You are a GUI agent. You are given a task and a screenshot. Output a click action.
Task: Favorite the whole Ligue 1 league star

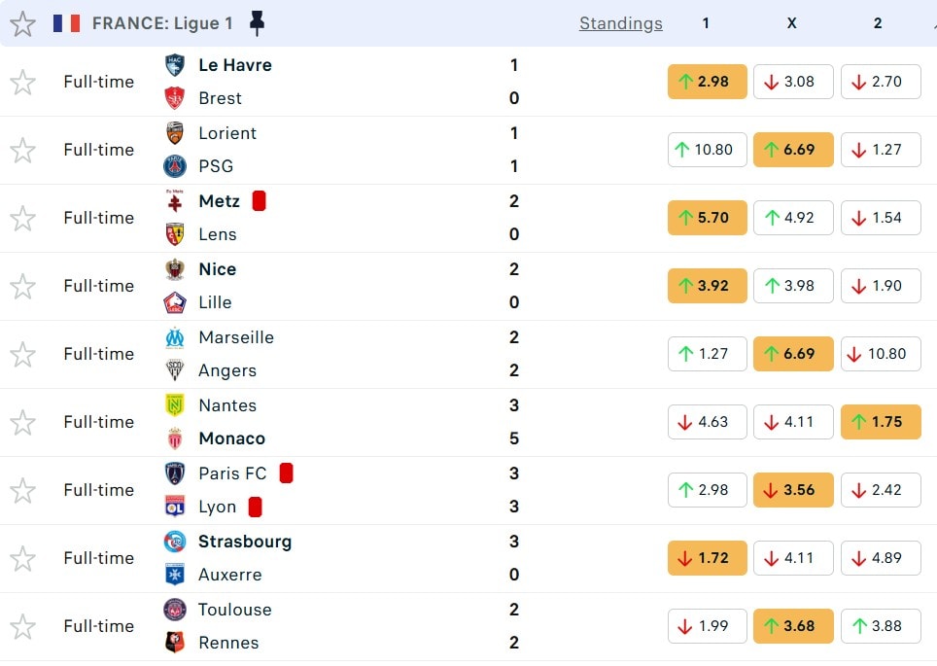tap(22, 24)
